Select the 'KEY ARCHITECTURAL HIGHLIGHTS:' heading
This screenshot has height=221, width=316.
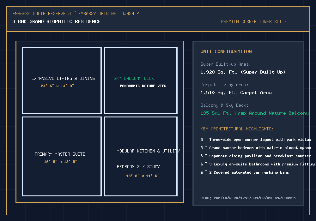tap(237, 129)
